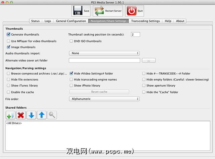Enable Hide empty folders option

[144, 79]
